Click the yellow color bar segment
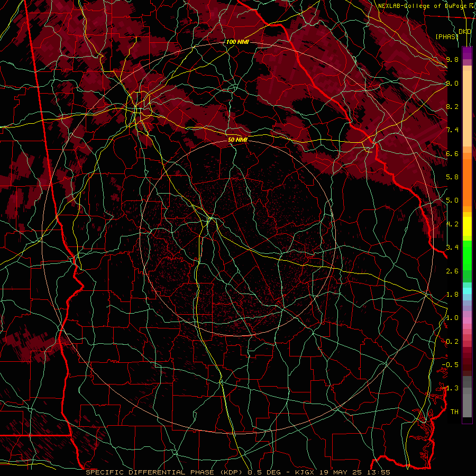This screenshot has height=476, width=476. (x=467, y=226)
